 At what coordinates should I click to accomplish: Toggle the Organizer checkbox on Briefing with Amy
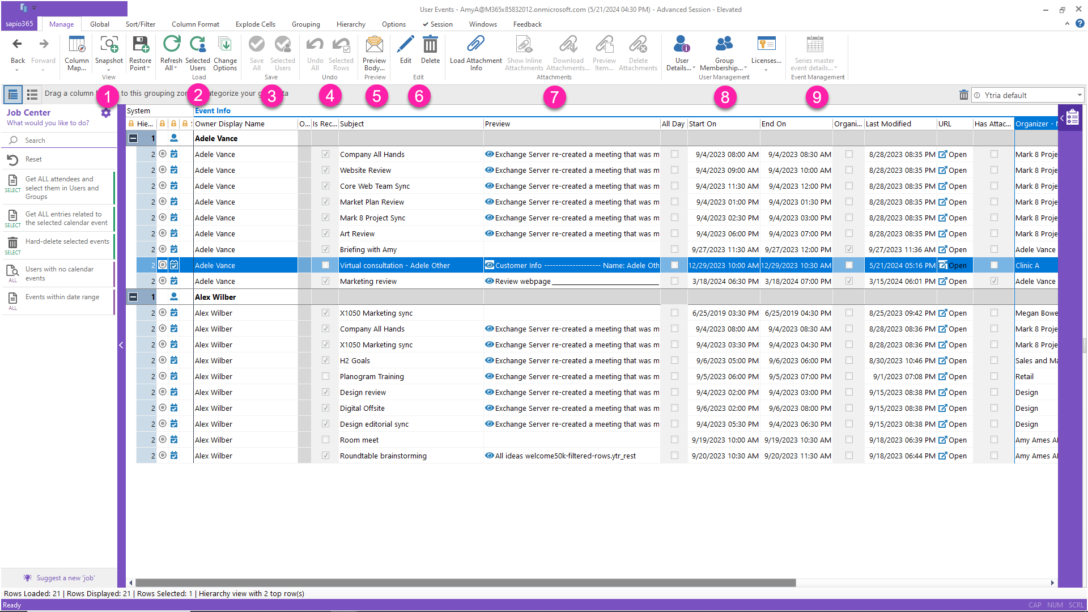[x=848, y=249]
